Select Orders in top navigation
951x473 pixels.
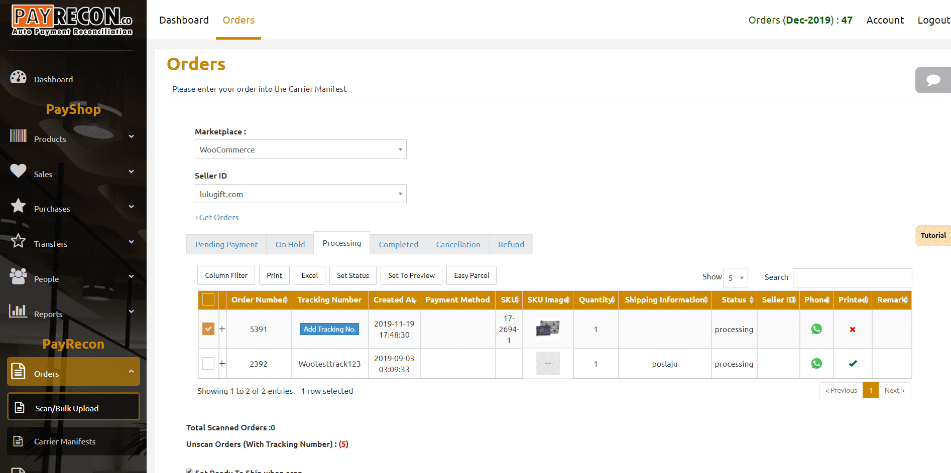click(x=239, y=20)
